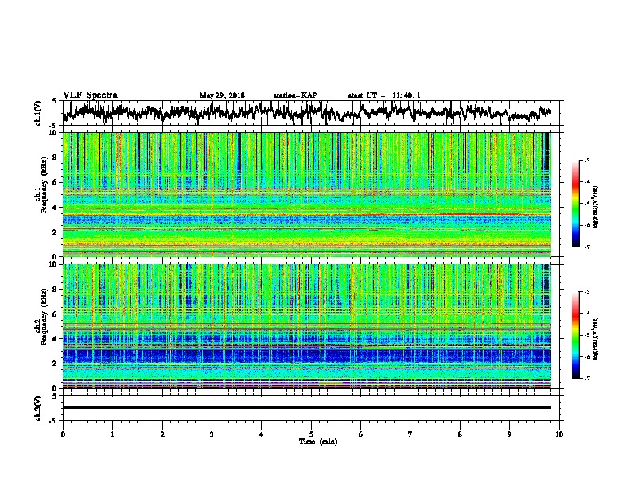Click the ch.2 PSD color bar

click(575, 335)
